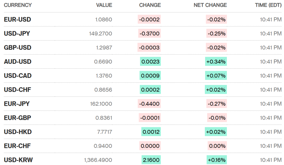Select the USD-KRW currency pair

(x=18, y=160)
